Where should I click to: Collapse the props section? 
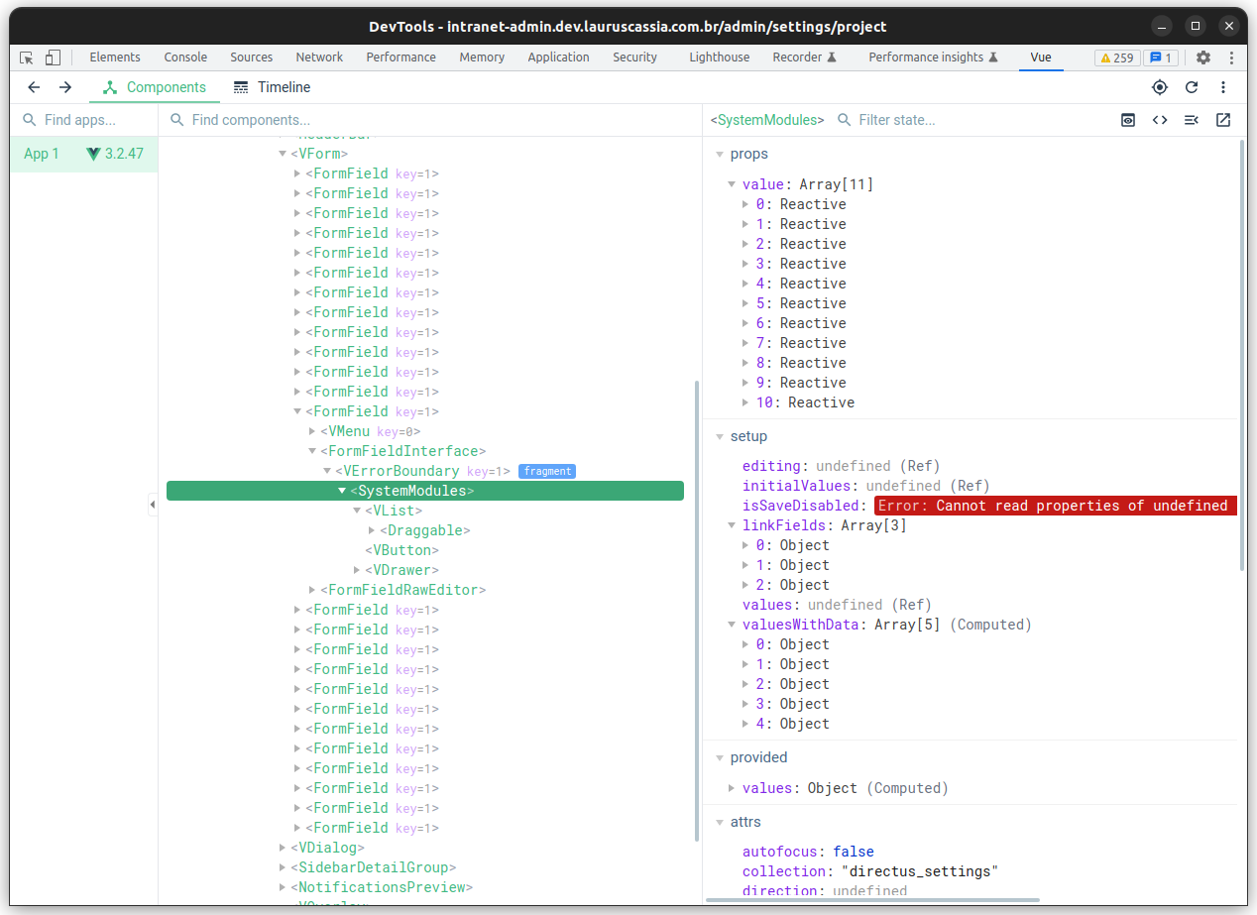point(719,154)
